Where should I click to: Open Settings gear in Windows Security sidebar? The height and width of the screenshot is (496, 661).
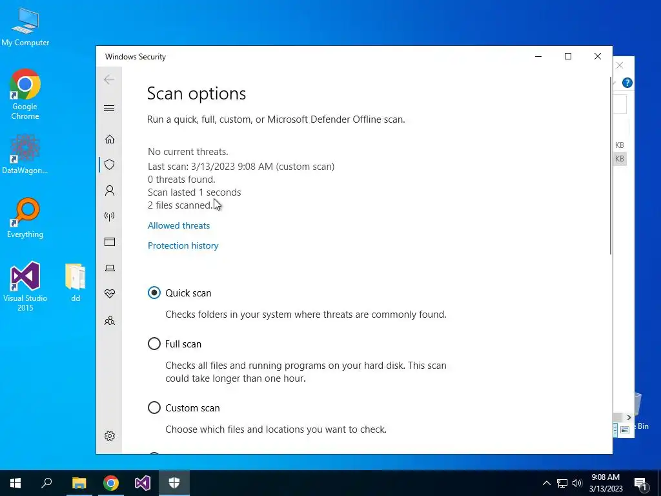coord(110,436)
